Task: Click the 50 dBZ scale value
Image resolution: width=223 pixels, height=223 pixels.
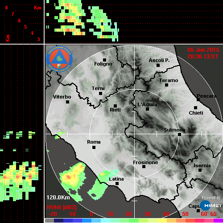Action: [x=185, y=214]
